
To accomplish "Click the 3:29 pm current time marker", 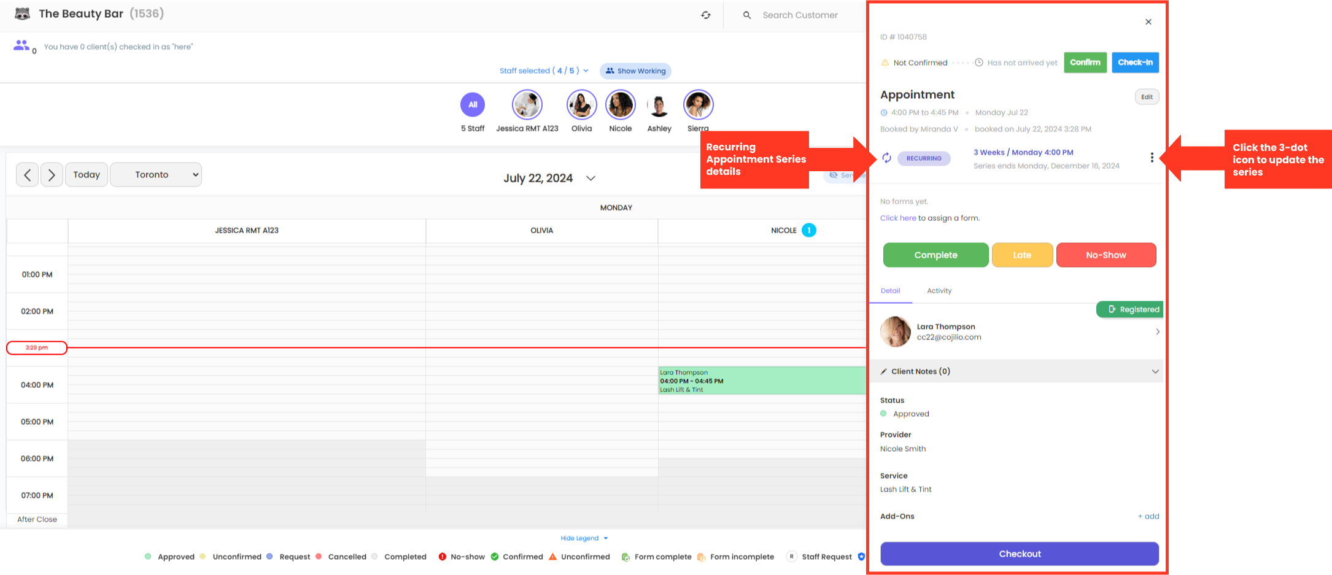I will point(37,348).
